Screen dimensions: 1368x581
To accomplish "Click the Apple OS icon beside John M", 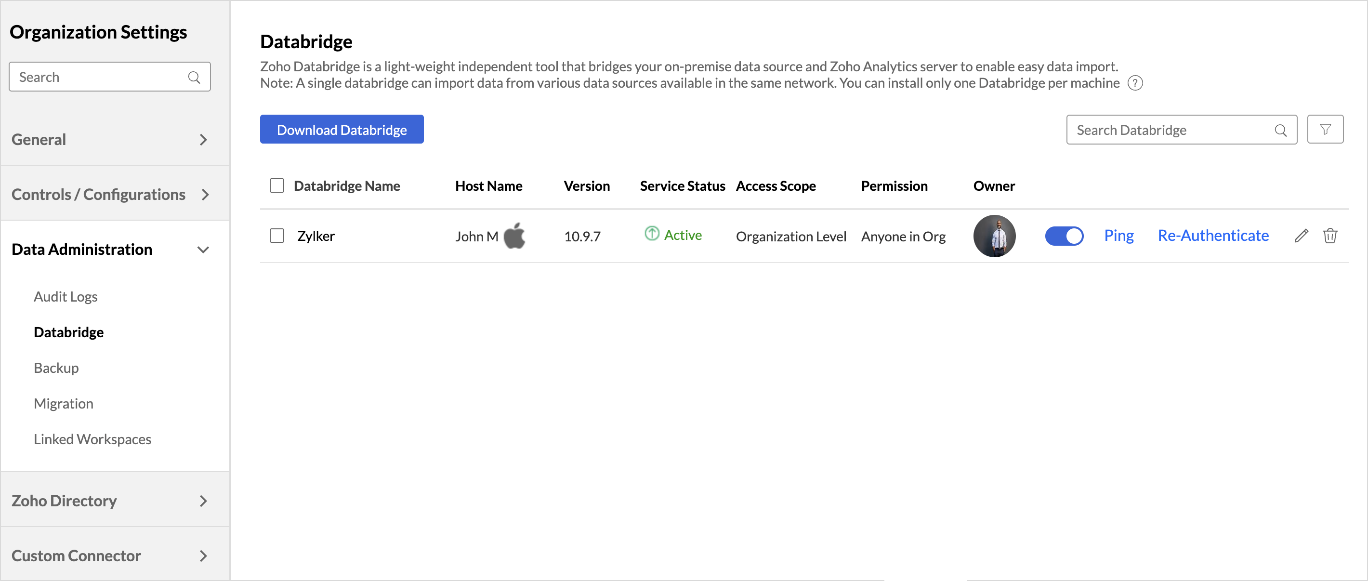I will tap(513, 236).
